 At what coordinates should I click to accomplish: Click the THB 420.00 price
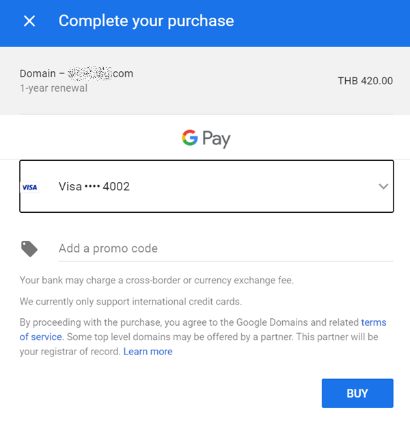tap(365, 81)
